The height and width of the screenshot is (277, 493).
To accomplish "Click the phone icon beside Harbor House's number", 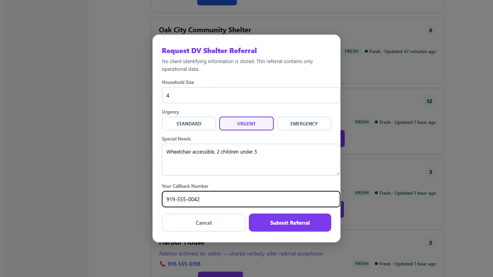I will point(163,264).
